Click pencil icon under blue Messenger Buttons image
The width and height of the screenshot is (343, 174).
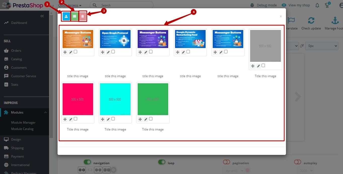pos(221,52)
